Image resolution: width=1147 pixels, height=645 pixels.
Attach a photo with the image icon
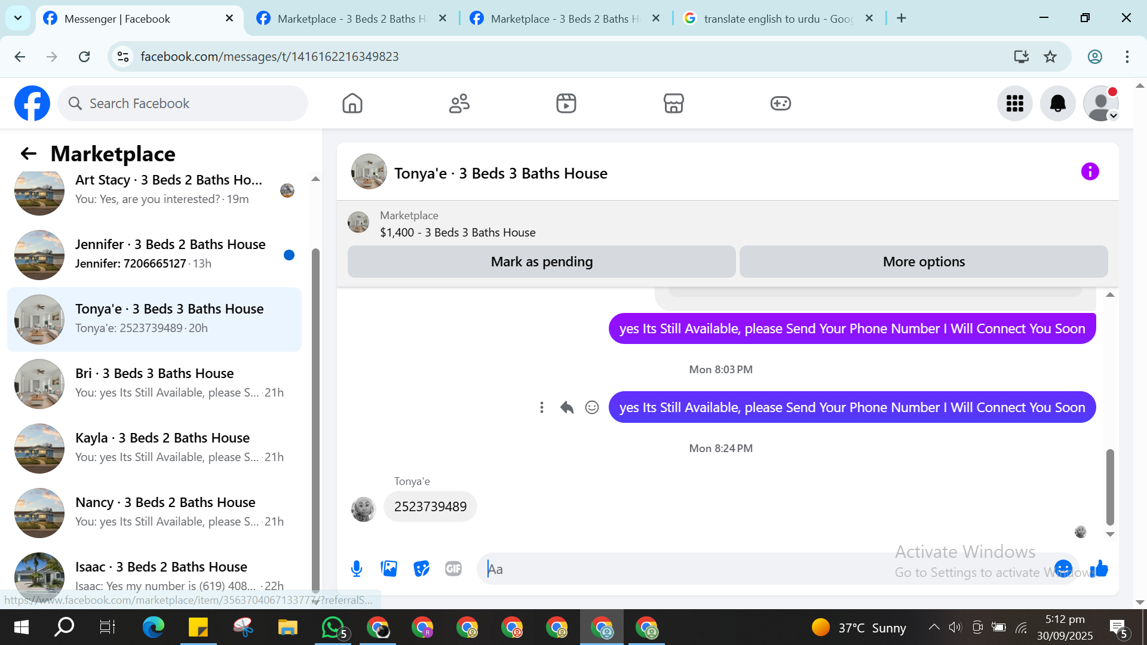(x=389, y=569)
